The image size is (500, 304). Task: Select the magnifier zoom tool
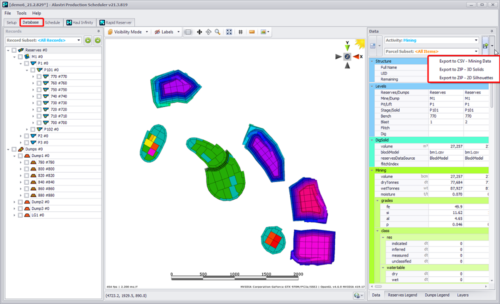click(217, 32)
